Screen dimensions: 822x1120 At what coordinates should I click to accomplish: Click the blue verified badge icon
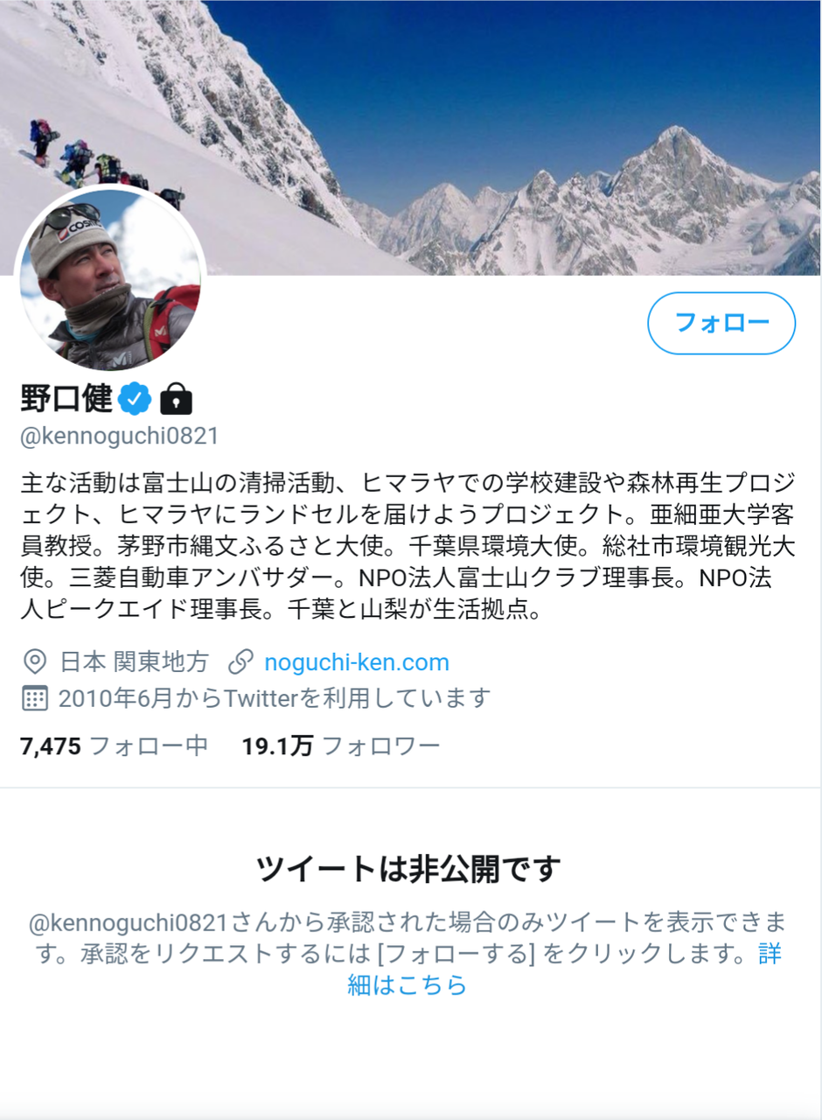[135, 399]
